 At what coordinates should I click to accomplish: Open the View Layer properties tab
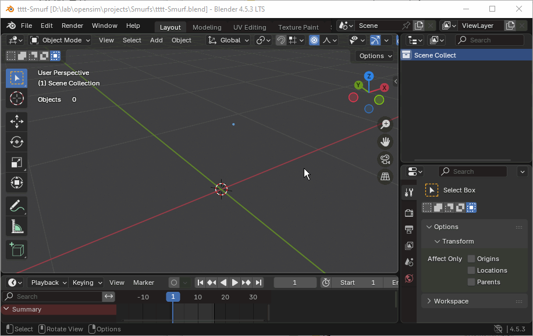coord(409,246)
